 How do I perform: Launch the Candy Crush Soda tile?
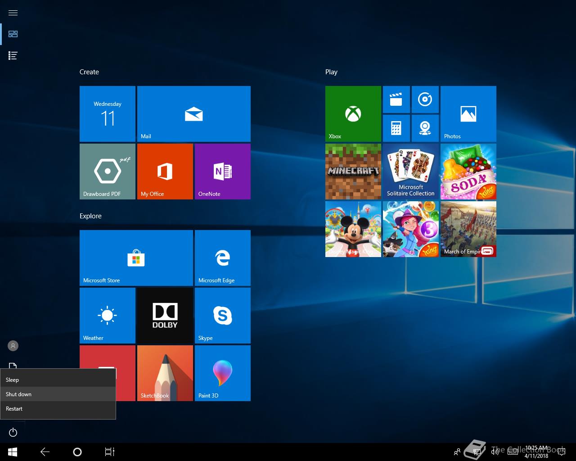[468, 172]
